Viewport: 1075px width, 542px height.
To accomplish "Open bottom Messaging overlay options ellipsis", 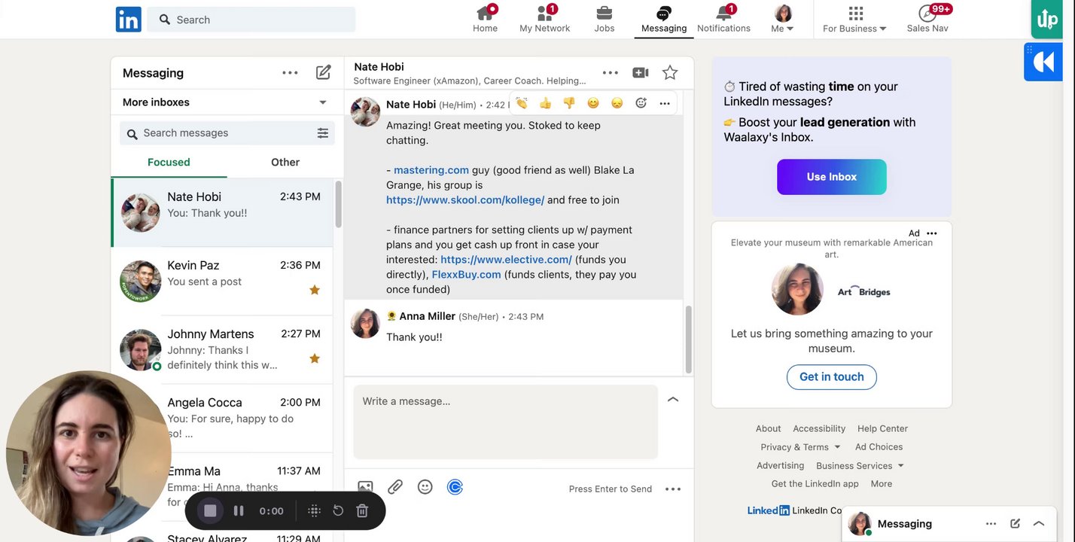I will click(x=991, y=524).
